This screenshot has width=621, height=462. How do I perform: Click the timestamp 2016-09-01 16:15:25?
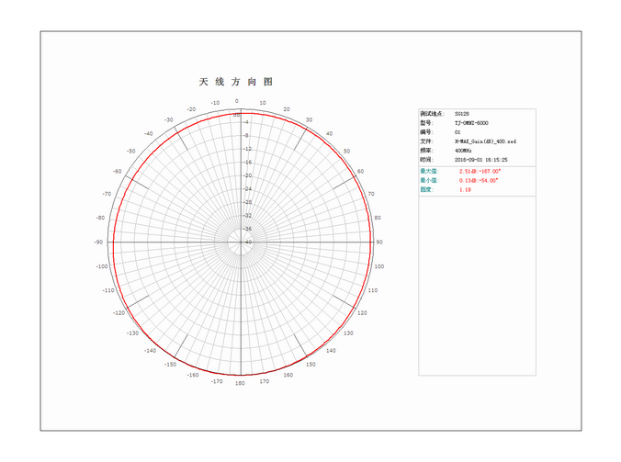point(481,160)
